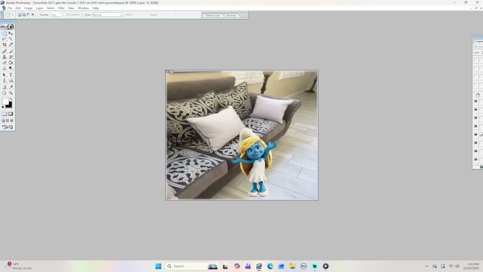Open the Style dropdown set to Normal

pos(108,15)
